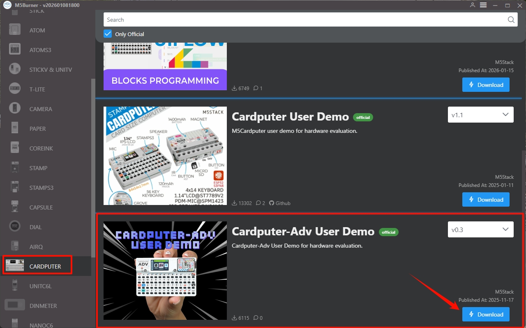Select the DIAL device icon
This screenshot has height=328, width=526.
click(x=15, y=227)
